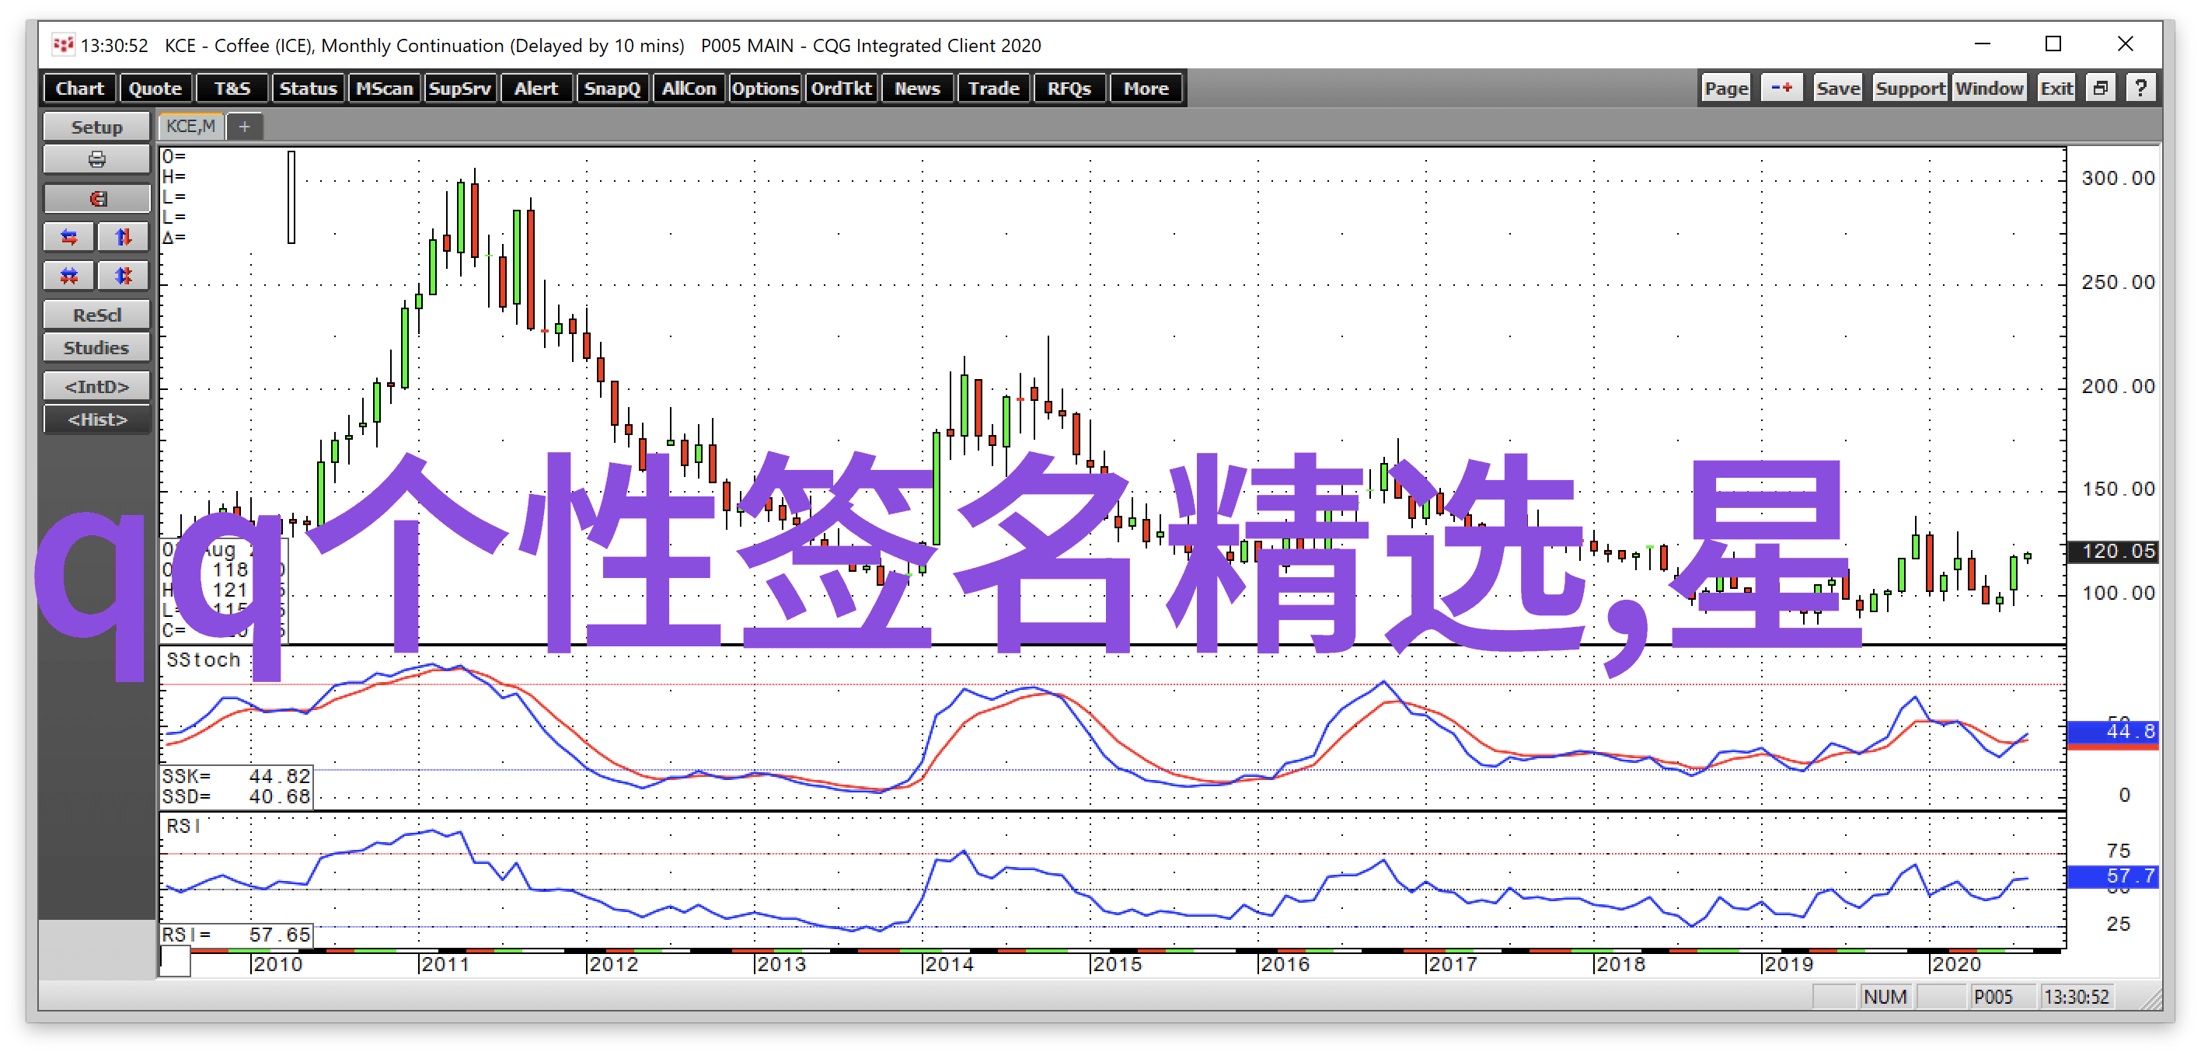Open the Status toolbar item
This screenshot has height=1055, width=2201.
coord(308,88)
